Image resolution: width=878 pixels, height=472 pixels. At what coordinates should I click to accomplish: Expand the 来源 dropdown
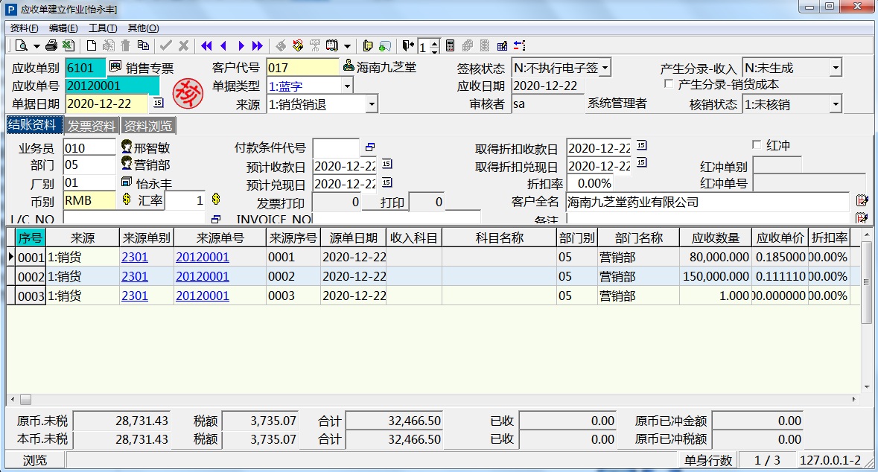click(x=372, y=104)
